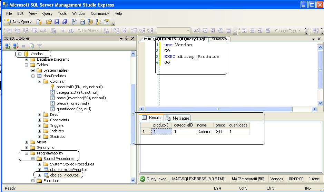Click the Show Results Pane icon
The image size is (324, 192).
click(x=268, y=31)
